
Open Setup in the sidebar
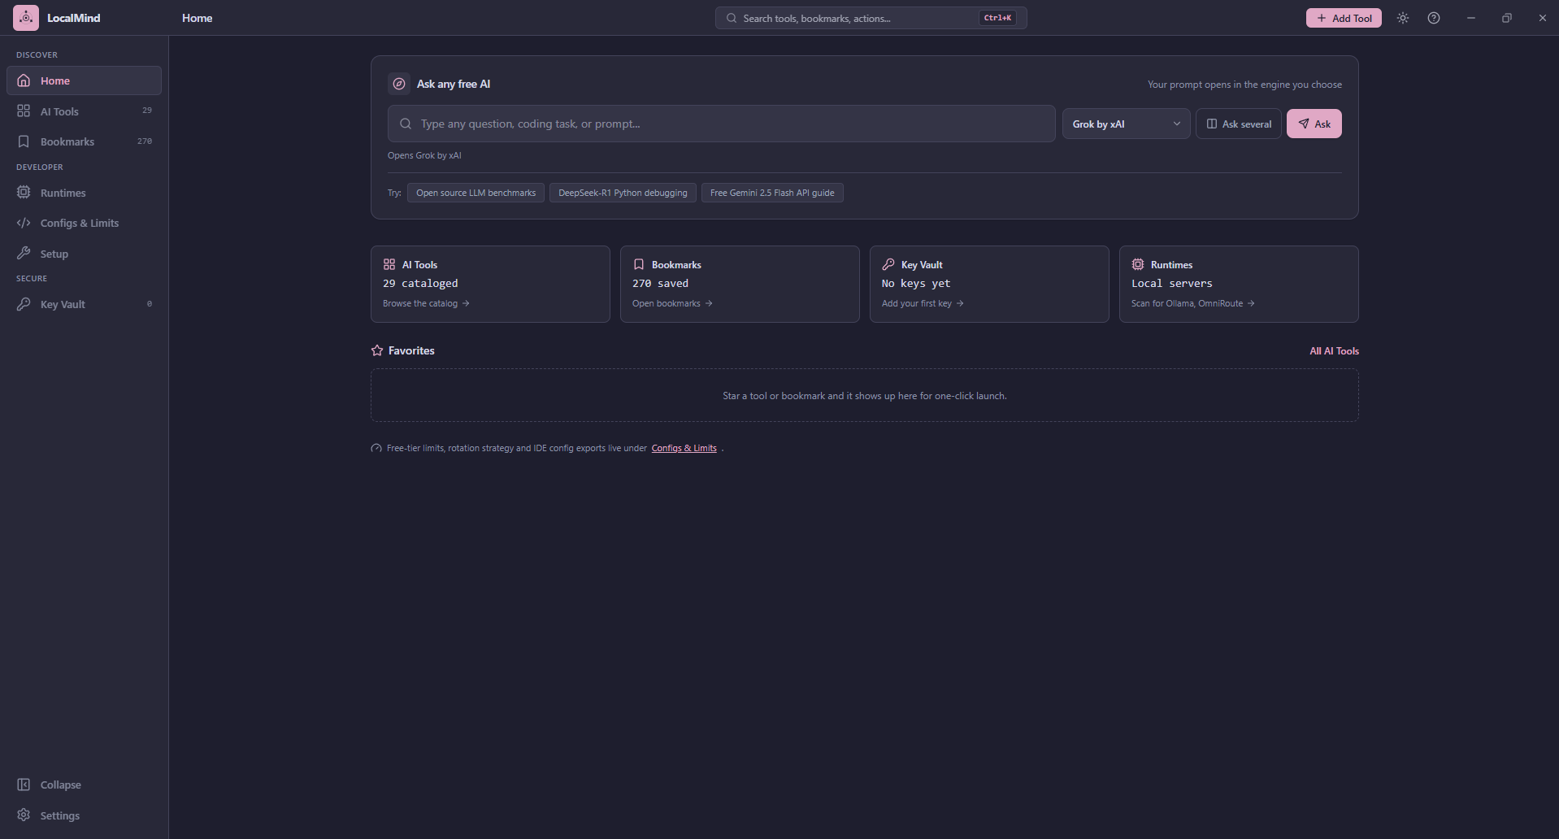click(84, 254)
